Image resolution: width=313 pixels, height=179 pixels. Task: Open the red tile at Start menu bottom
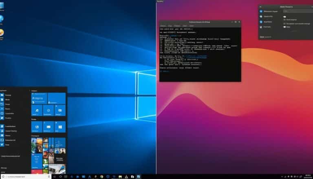click(x=37, y=172)
